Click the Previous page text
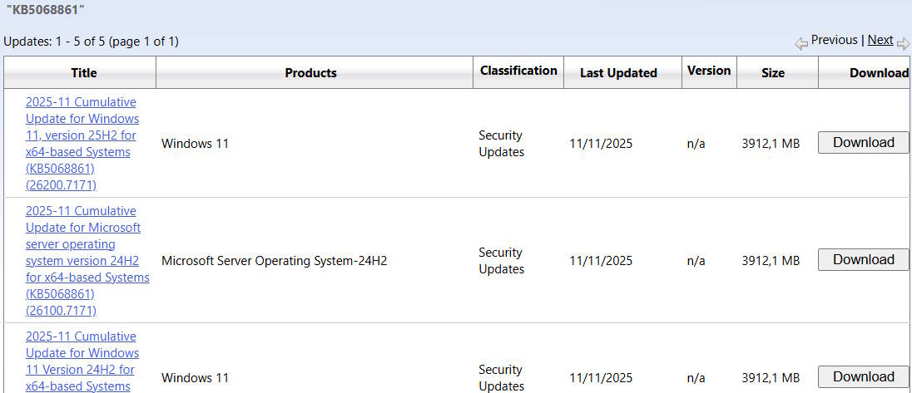912x393 pixels. [x=834, y=40]
